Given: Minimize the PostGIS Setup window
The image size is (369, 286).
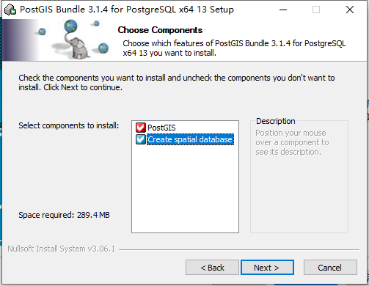Looking at the screenshot, I should (283, 10).
